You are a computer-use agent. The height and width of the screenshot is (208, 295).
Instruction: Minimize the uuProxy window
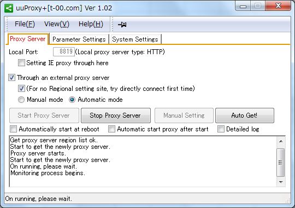coord(243,6)
